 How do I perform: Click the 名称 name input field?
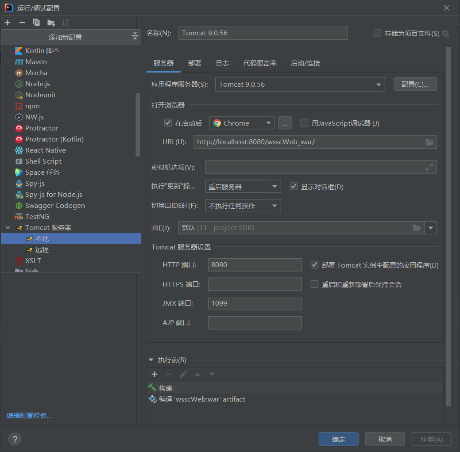point(263,33)
